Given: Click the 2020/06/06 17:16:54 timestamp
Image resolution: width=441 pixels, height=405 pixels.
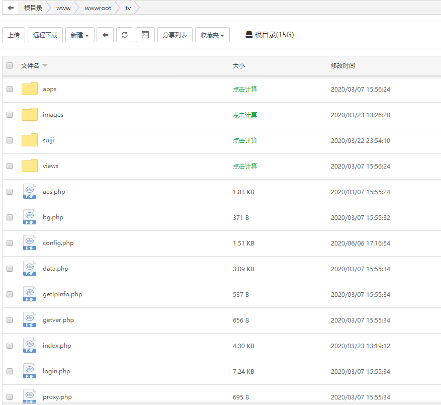Looking at the screenshot, I should coord(360,243).
